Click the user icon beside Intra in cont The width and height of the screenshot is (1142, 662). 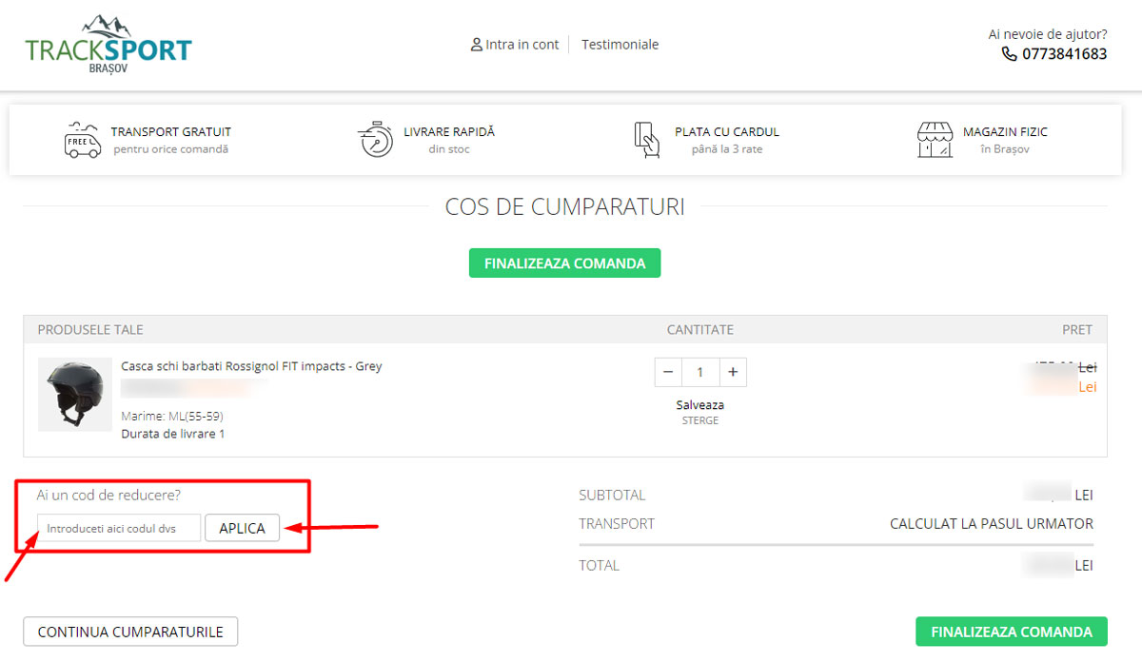[477, 45]
